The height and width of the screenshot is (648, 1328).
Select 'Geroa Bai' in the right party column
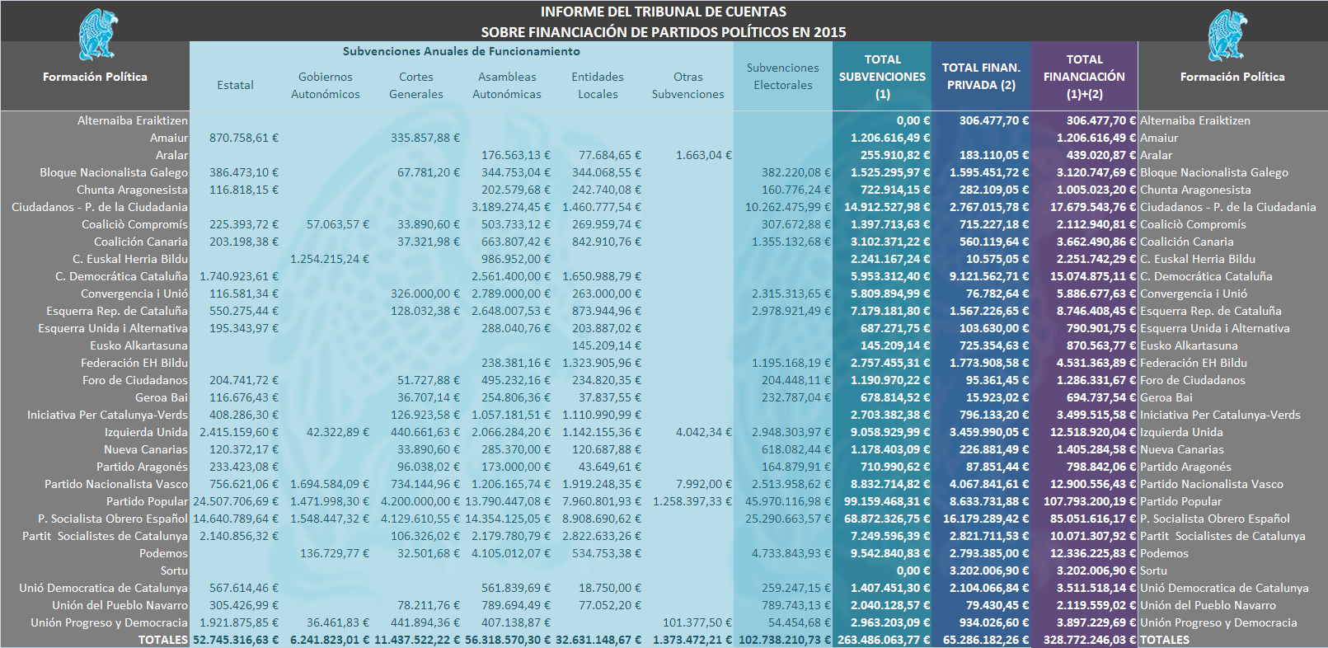coord(1166,397)
